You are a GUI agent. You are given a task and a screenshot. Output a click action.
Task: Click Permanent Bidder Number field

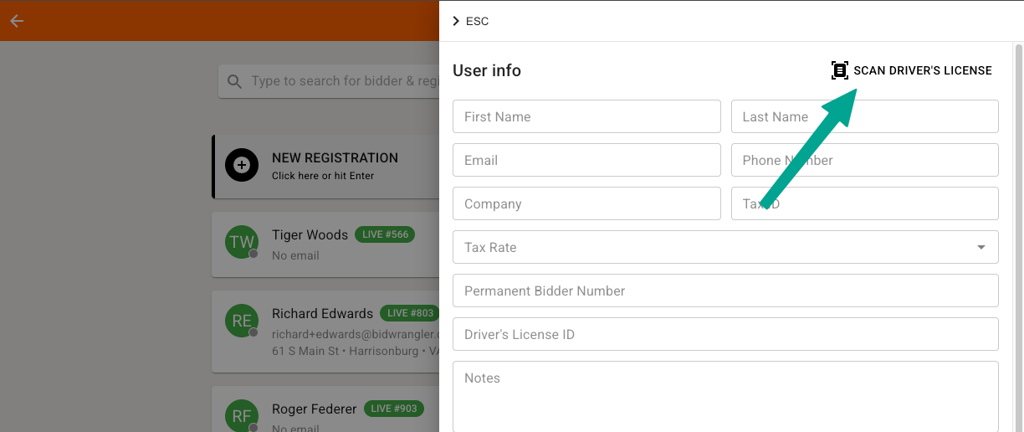(725, 291)
